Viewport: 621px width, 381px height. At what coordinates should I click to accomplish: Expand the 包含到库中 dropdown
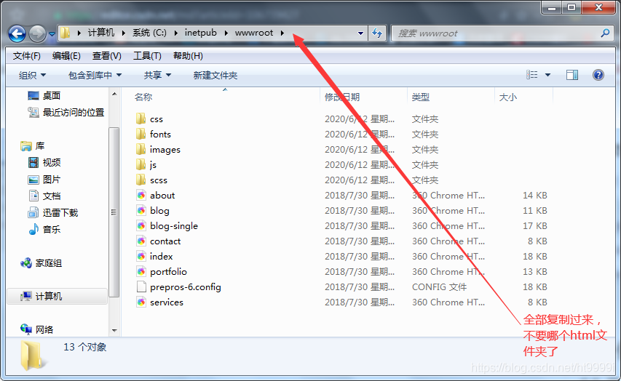pyautogui.click(x=95, y=75)
